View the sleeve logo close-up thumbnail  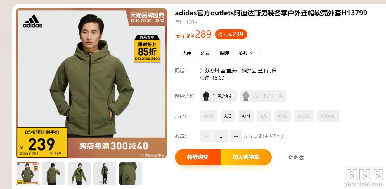131,174
